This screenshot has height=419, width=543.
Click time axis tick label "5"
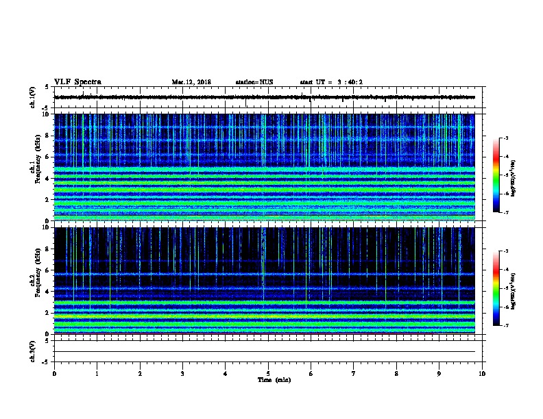[268, 374]
